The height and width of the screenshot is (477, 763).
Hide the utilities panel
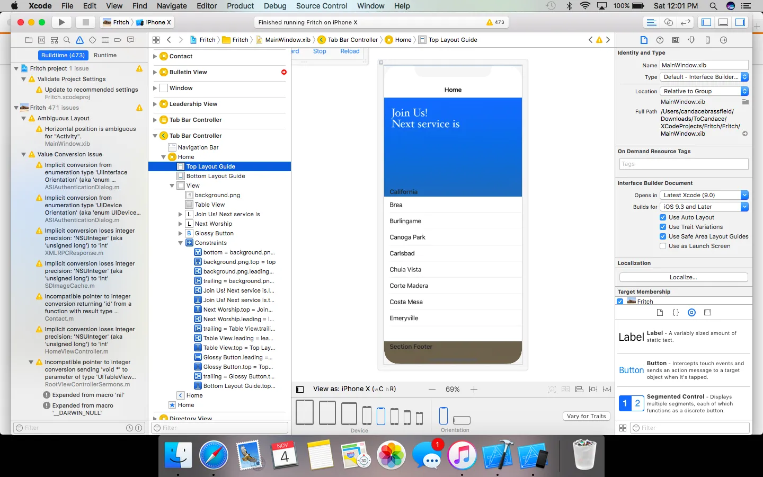[740, 22]
